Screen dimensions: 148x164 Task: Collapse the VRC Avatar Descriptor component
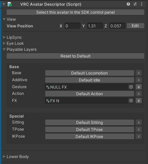4,4
